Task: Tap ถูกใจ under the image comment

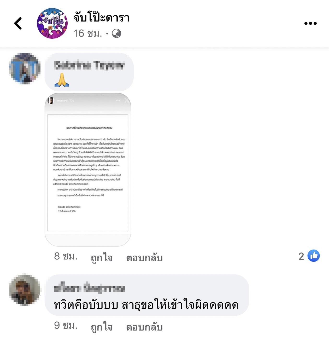Action: click(x=102, y=258)
